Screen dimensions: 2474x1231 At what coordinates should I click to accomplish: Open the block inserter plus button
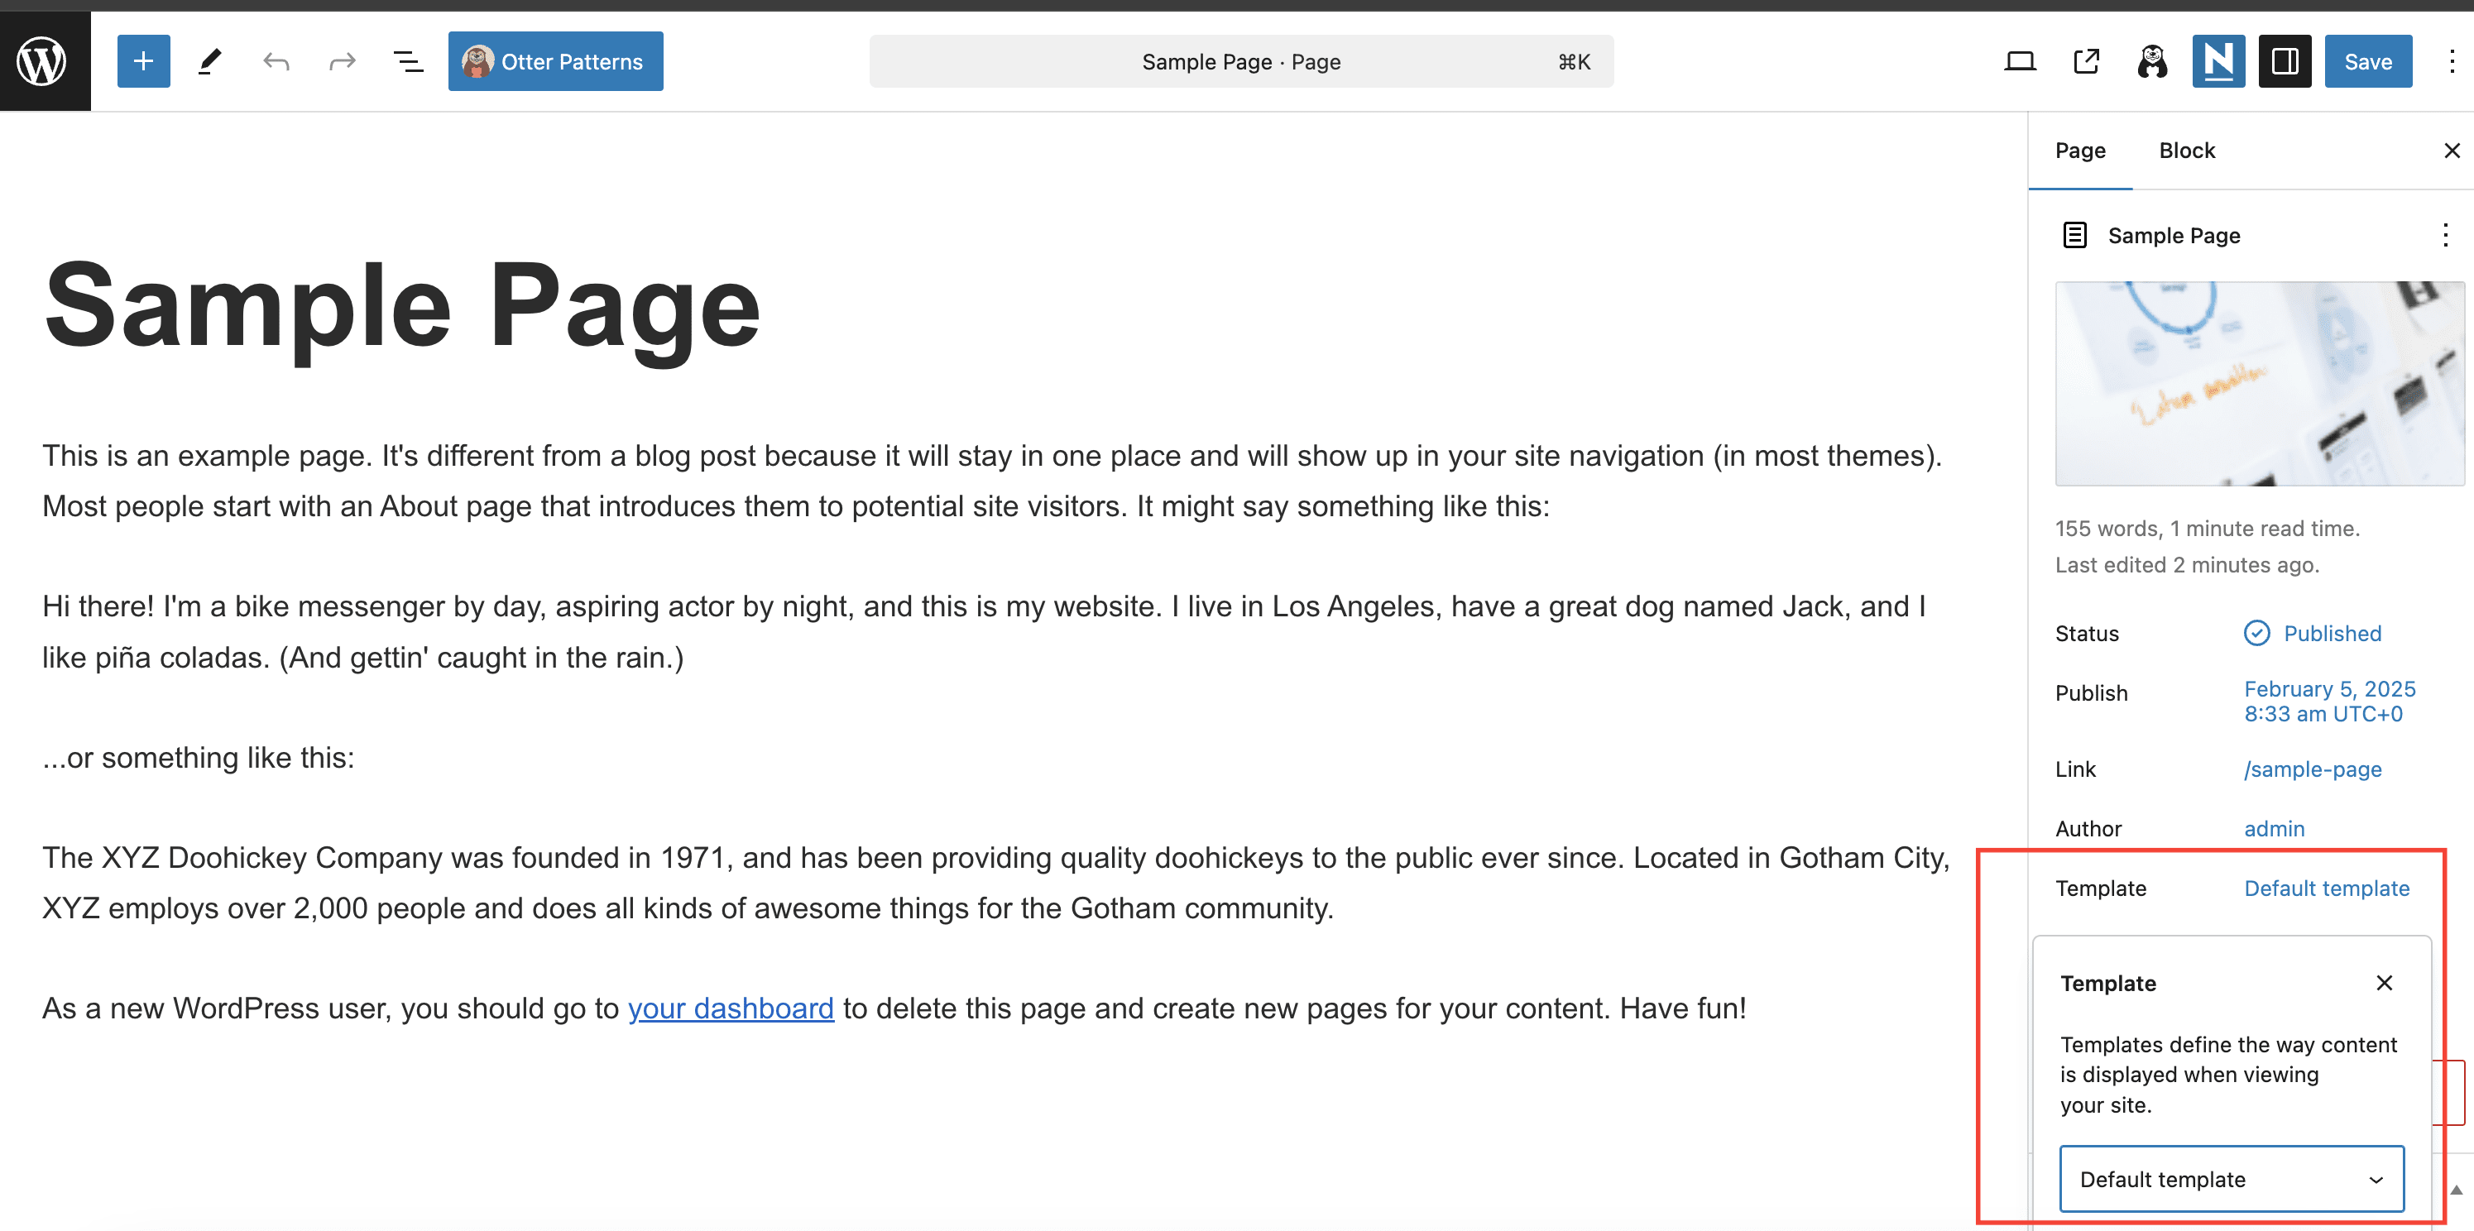pos(143,61)
